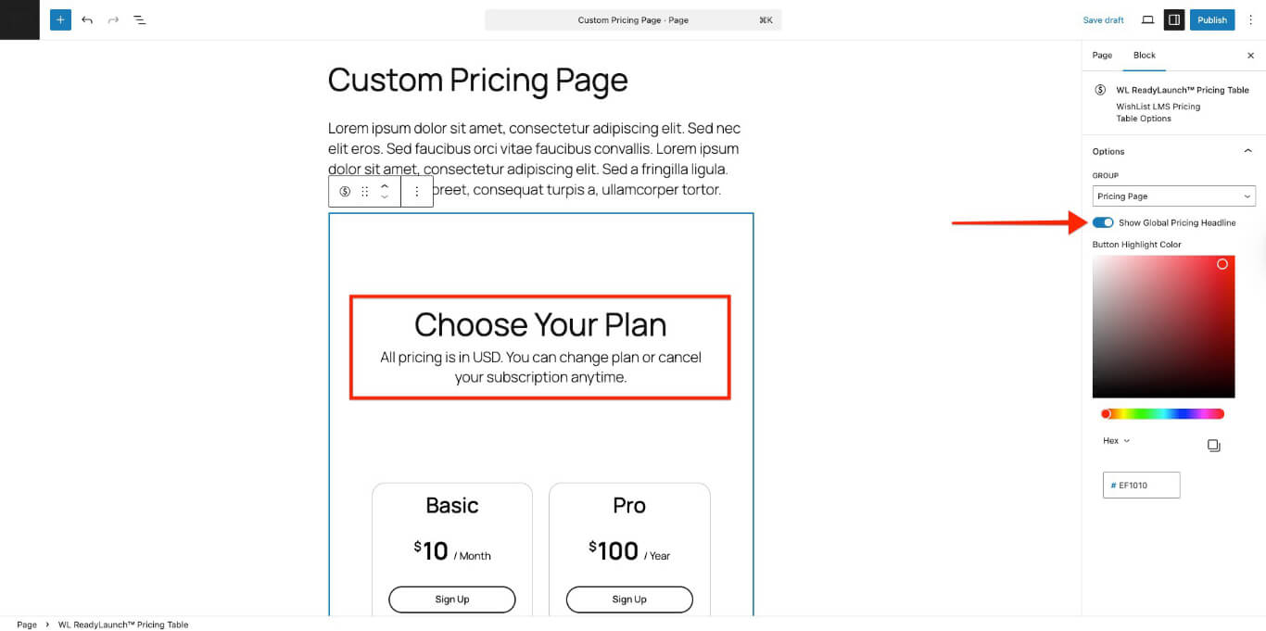This screenshot has width=1266, height=631.
Task: Copy the hex color using the copy icon
Action: click(1214, 445)
